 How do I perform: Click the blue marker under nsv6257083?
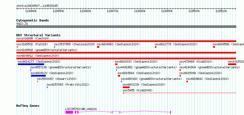pos(47,87)
